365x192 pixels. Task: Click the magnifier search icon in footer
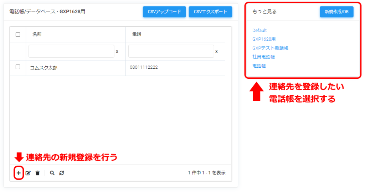pos(52,173)
